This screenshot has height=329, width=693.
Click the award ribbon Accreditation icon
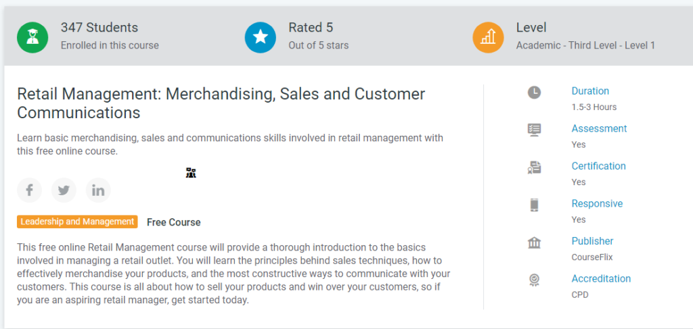pyautogui.click(x=535, y=280)
